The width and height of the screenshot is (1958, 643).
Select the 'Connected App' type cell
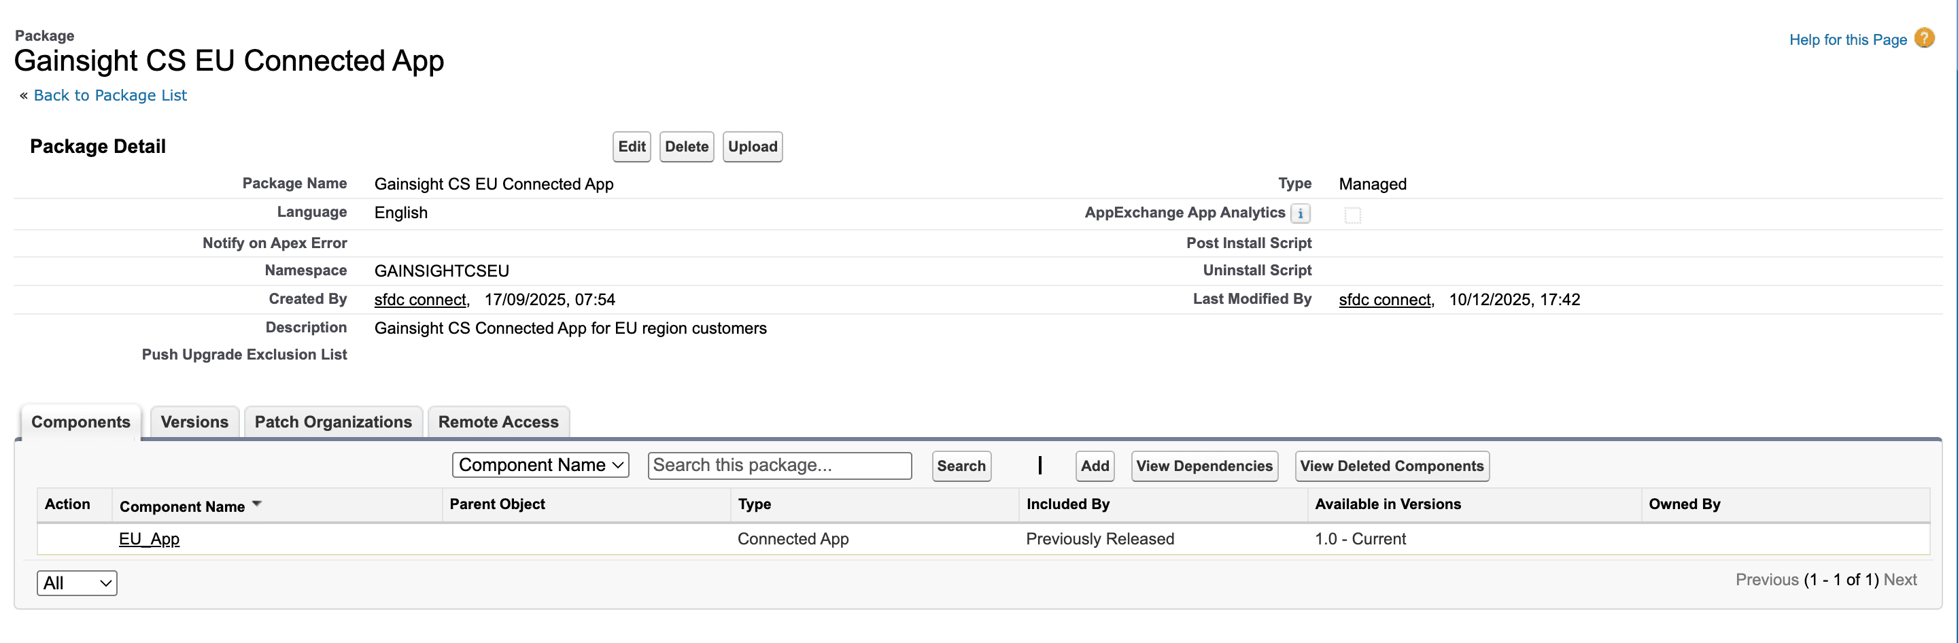pos(793,539)
